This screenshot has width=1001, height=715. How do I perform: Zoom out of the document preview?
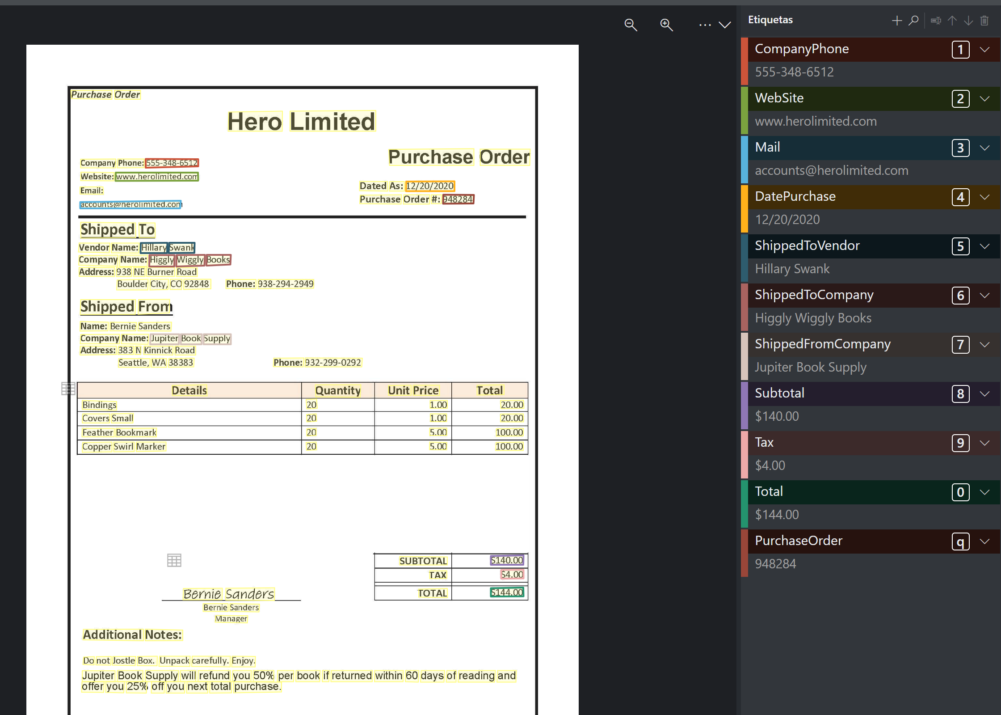631,25
